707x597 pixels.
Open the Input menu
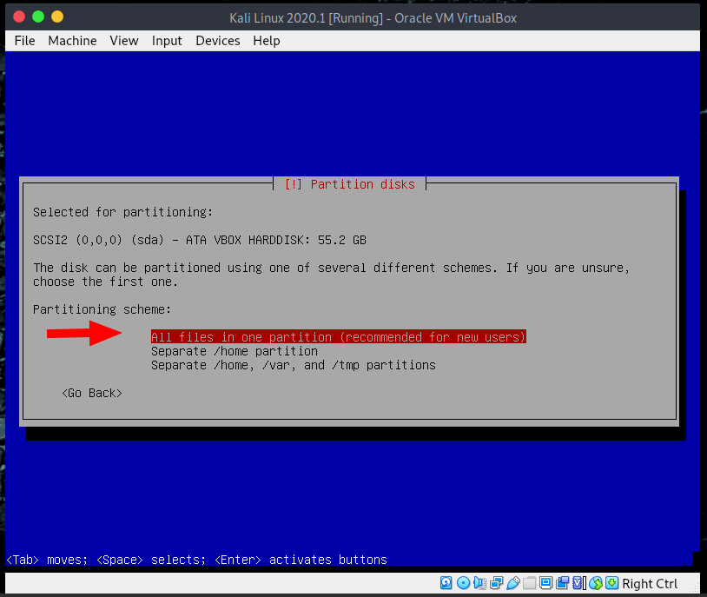pos(167,41)
